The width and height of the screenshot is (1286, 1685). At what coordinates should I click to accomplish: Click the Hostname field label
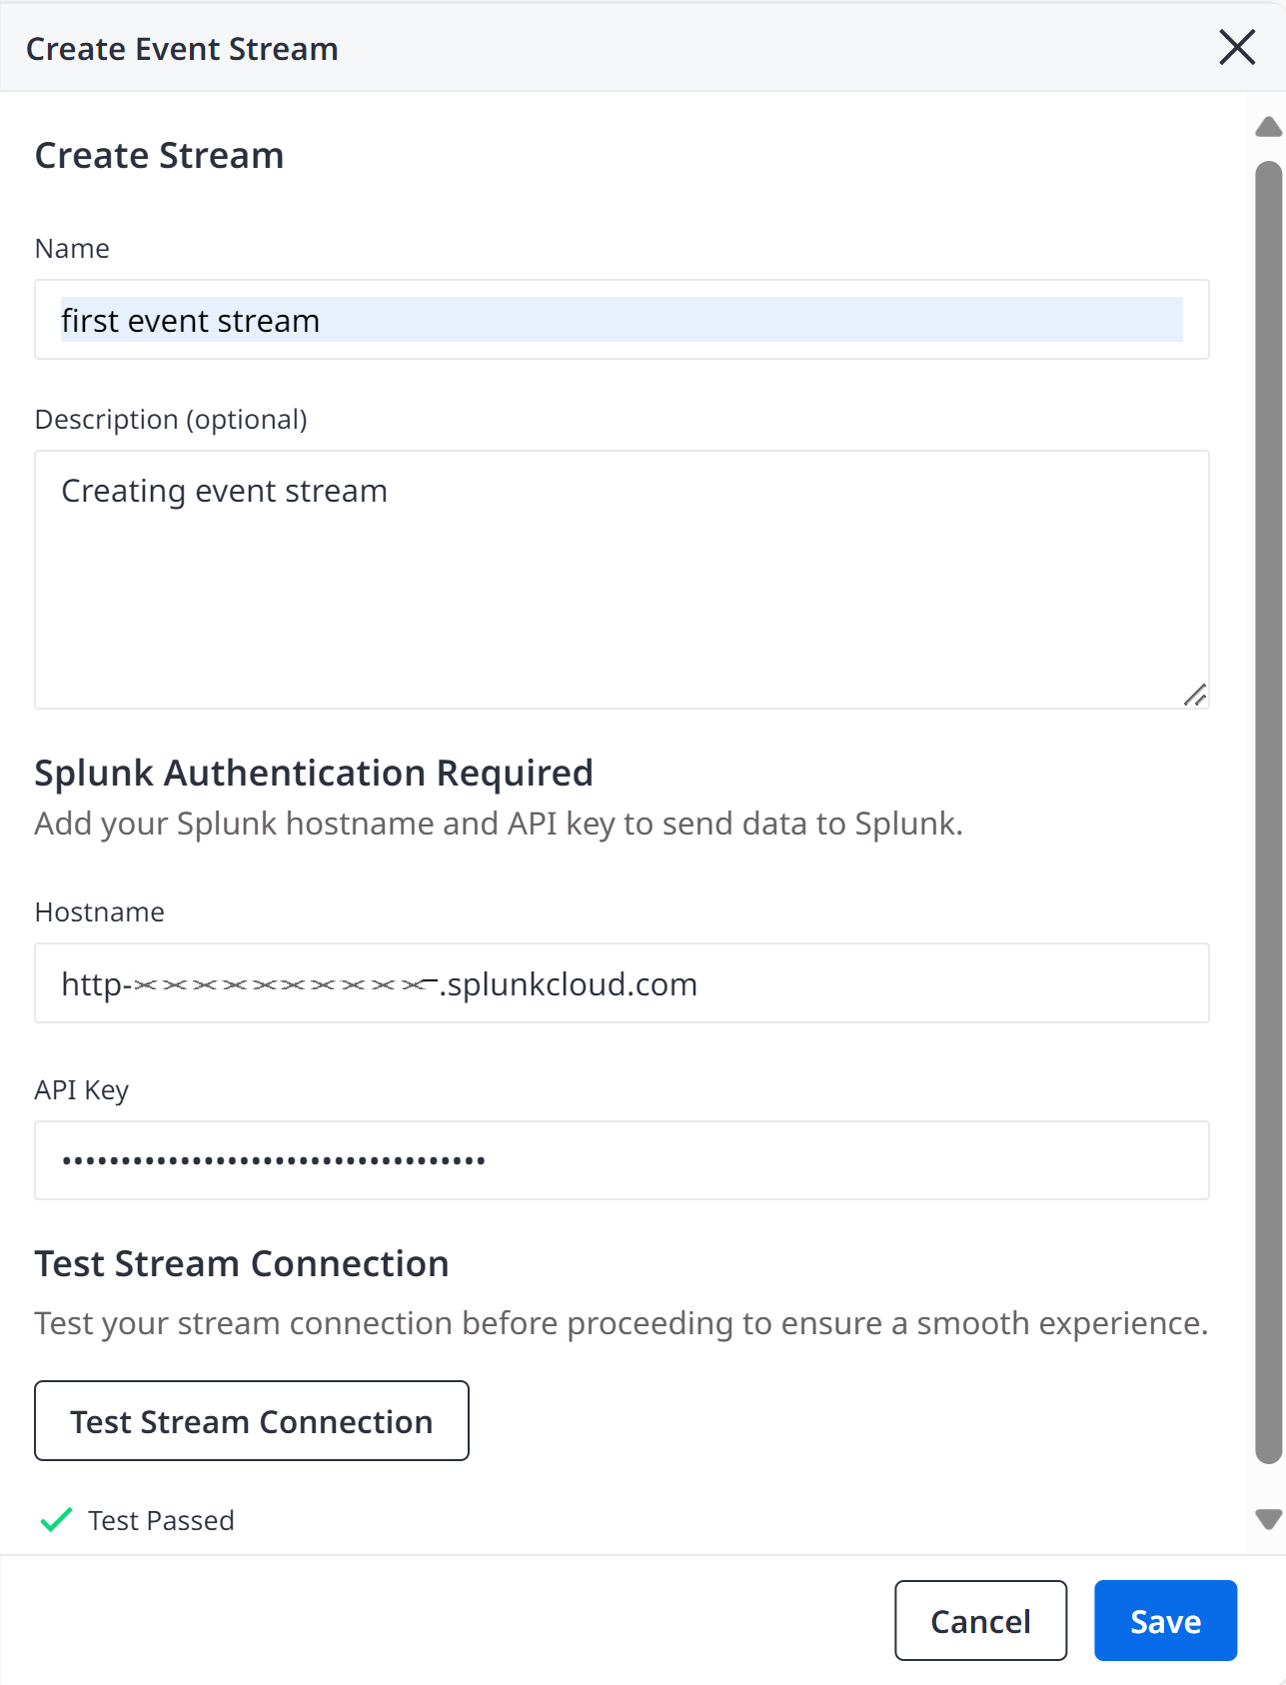pos(100,911)
